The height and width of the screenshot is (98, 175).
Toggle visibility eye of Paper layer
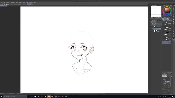tap(151, 31)
